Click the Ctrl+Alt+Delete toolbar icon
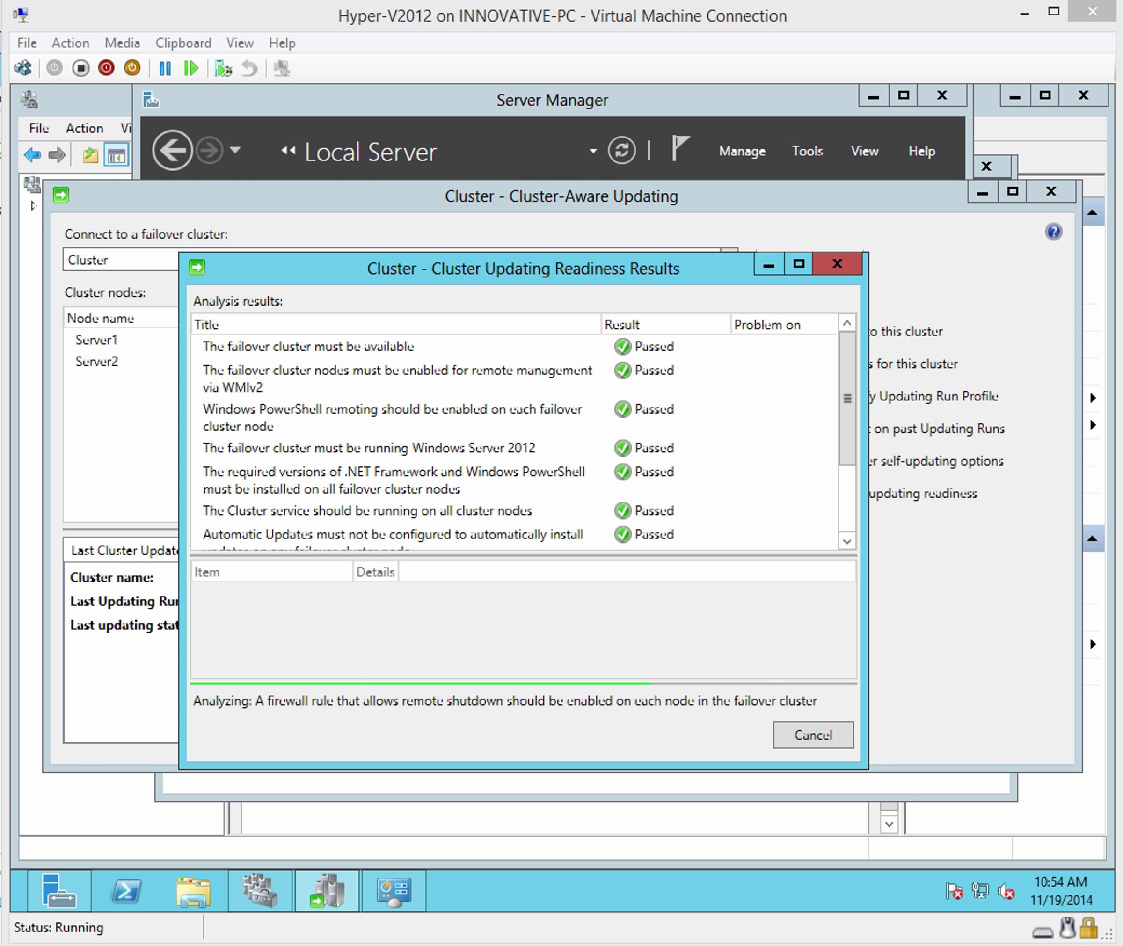Screen dimensions: 1123x946 point(23,68)
